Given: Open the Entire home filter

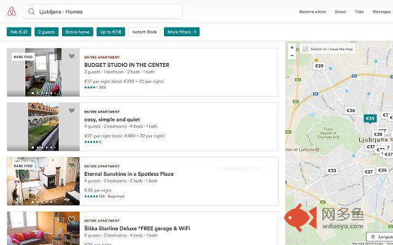Looking at the screenshot, I should pyautogui.click(x=77, y=32).
